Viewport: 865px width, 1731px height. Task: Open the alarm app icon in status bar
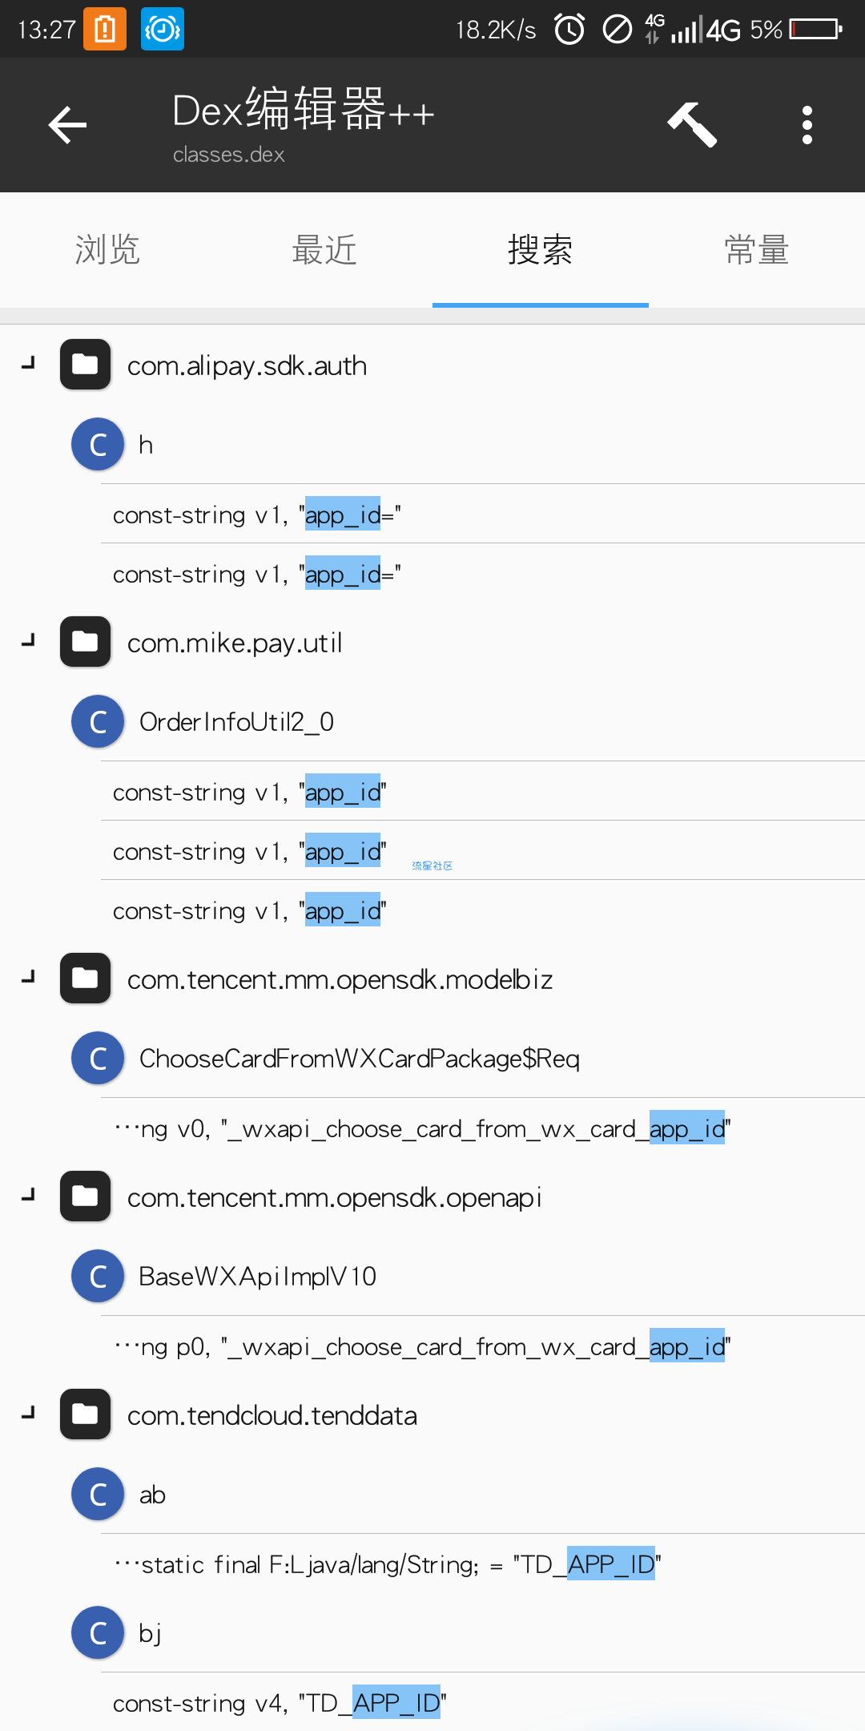point(163,29)
